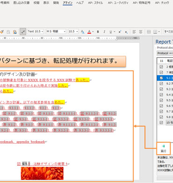Screen dimensions: 173x183
Task: Apply subscript formatting
Action: pyautogui.click(x=126, y=32)
